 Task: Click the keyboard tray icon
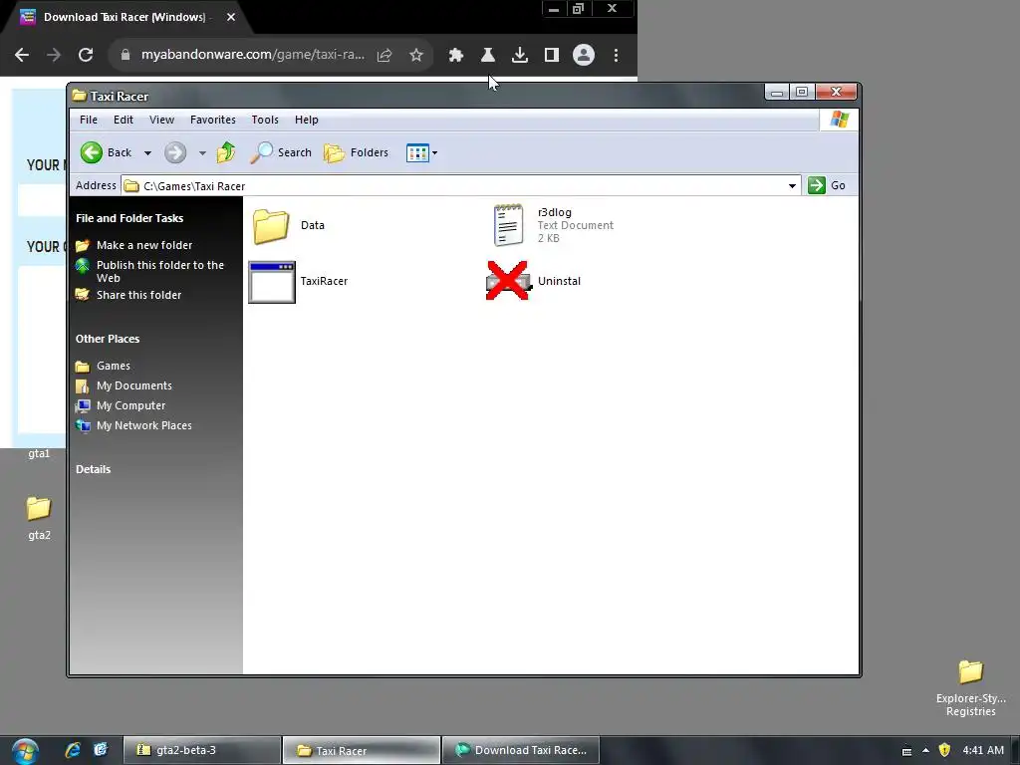click(906, 751)
